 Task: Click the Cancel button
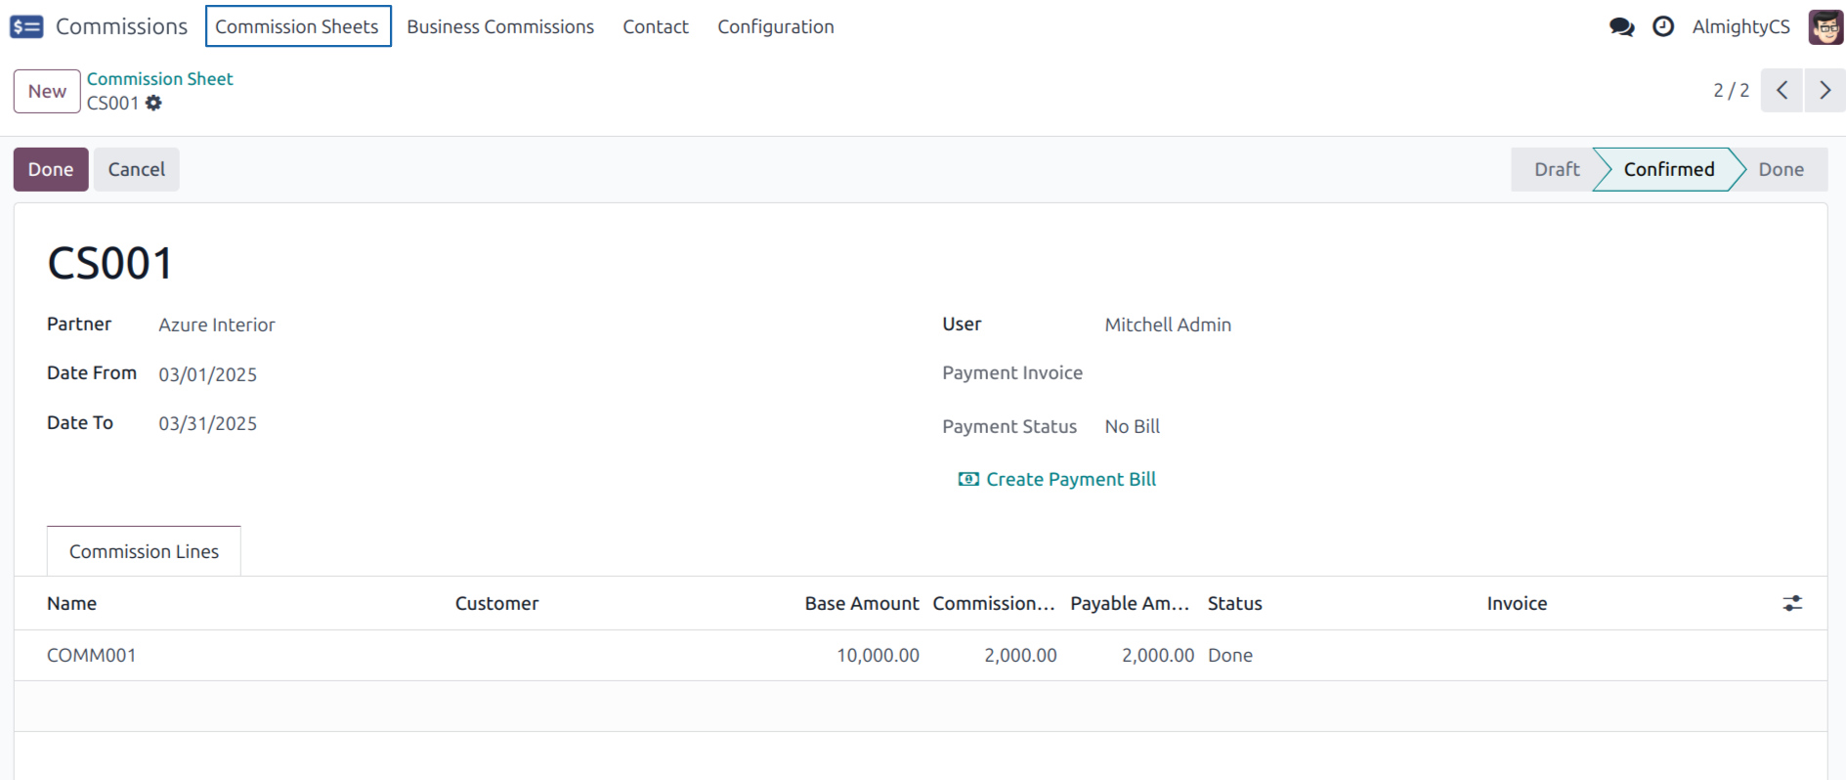[x=136, y=169]
